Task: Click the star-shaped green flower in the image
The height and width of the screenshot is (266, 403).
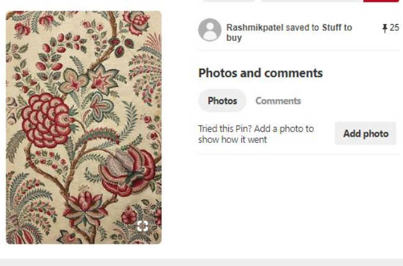Action: pyautogui.click(x=102, y=79)
